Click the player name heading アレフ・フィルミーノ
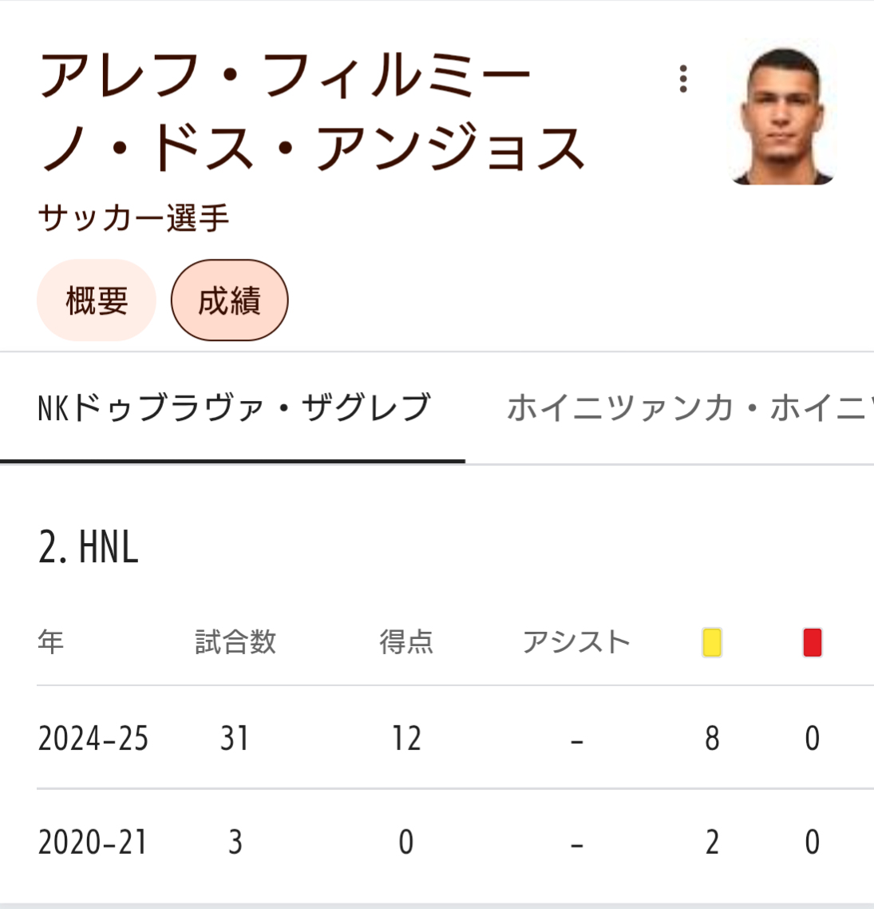 (311, 112)
